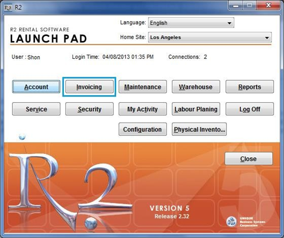Open the Maintenance module

143,87
